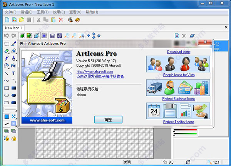Viewport: 231px width, 166px height.
Task: Select the rectangular selection tool
Action: pyautogui.click(x=7, y=44)
